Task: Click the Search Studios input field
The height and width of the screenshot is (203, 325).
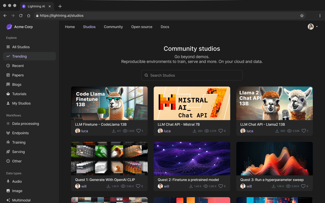Action: [192, 75]
